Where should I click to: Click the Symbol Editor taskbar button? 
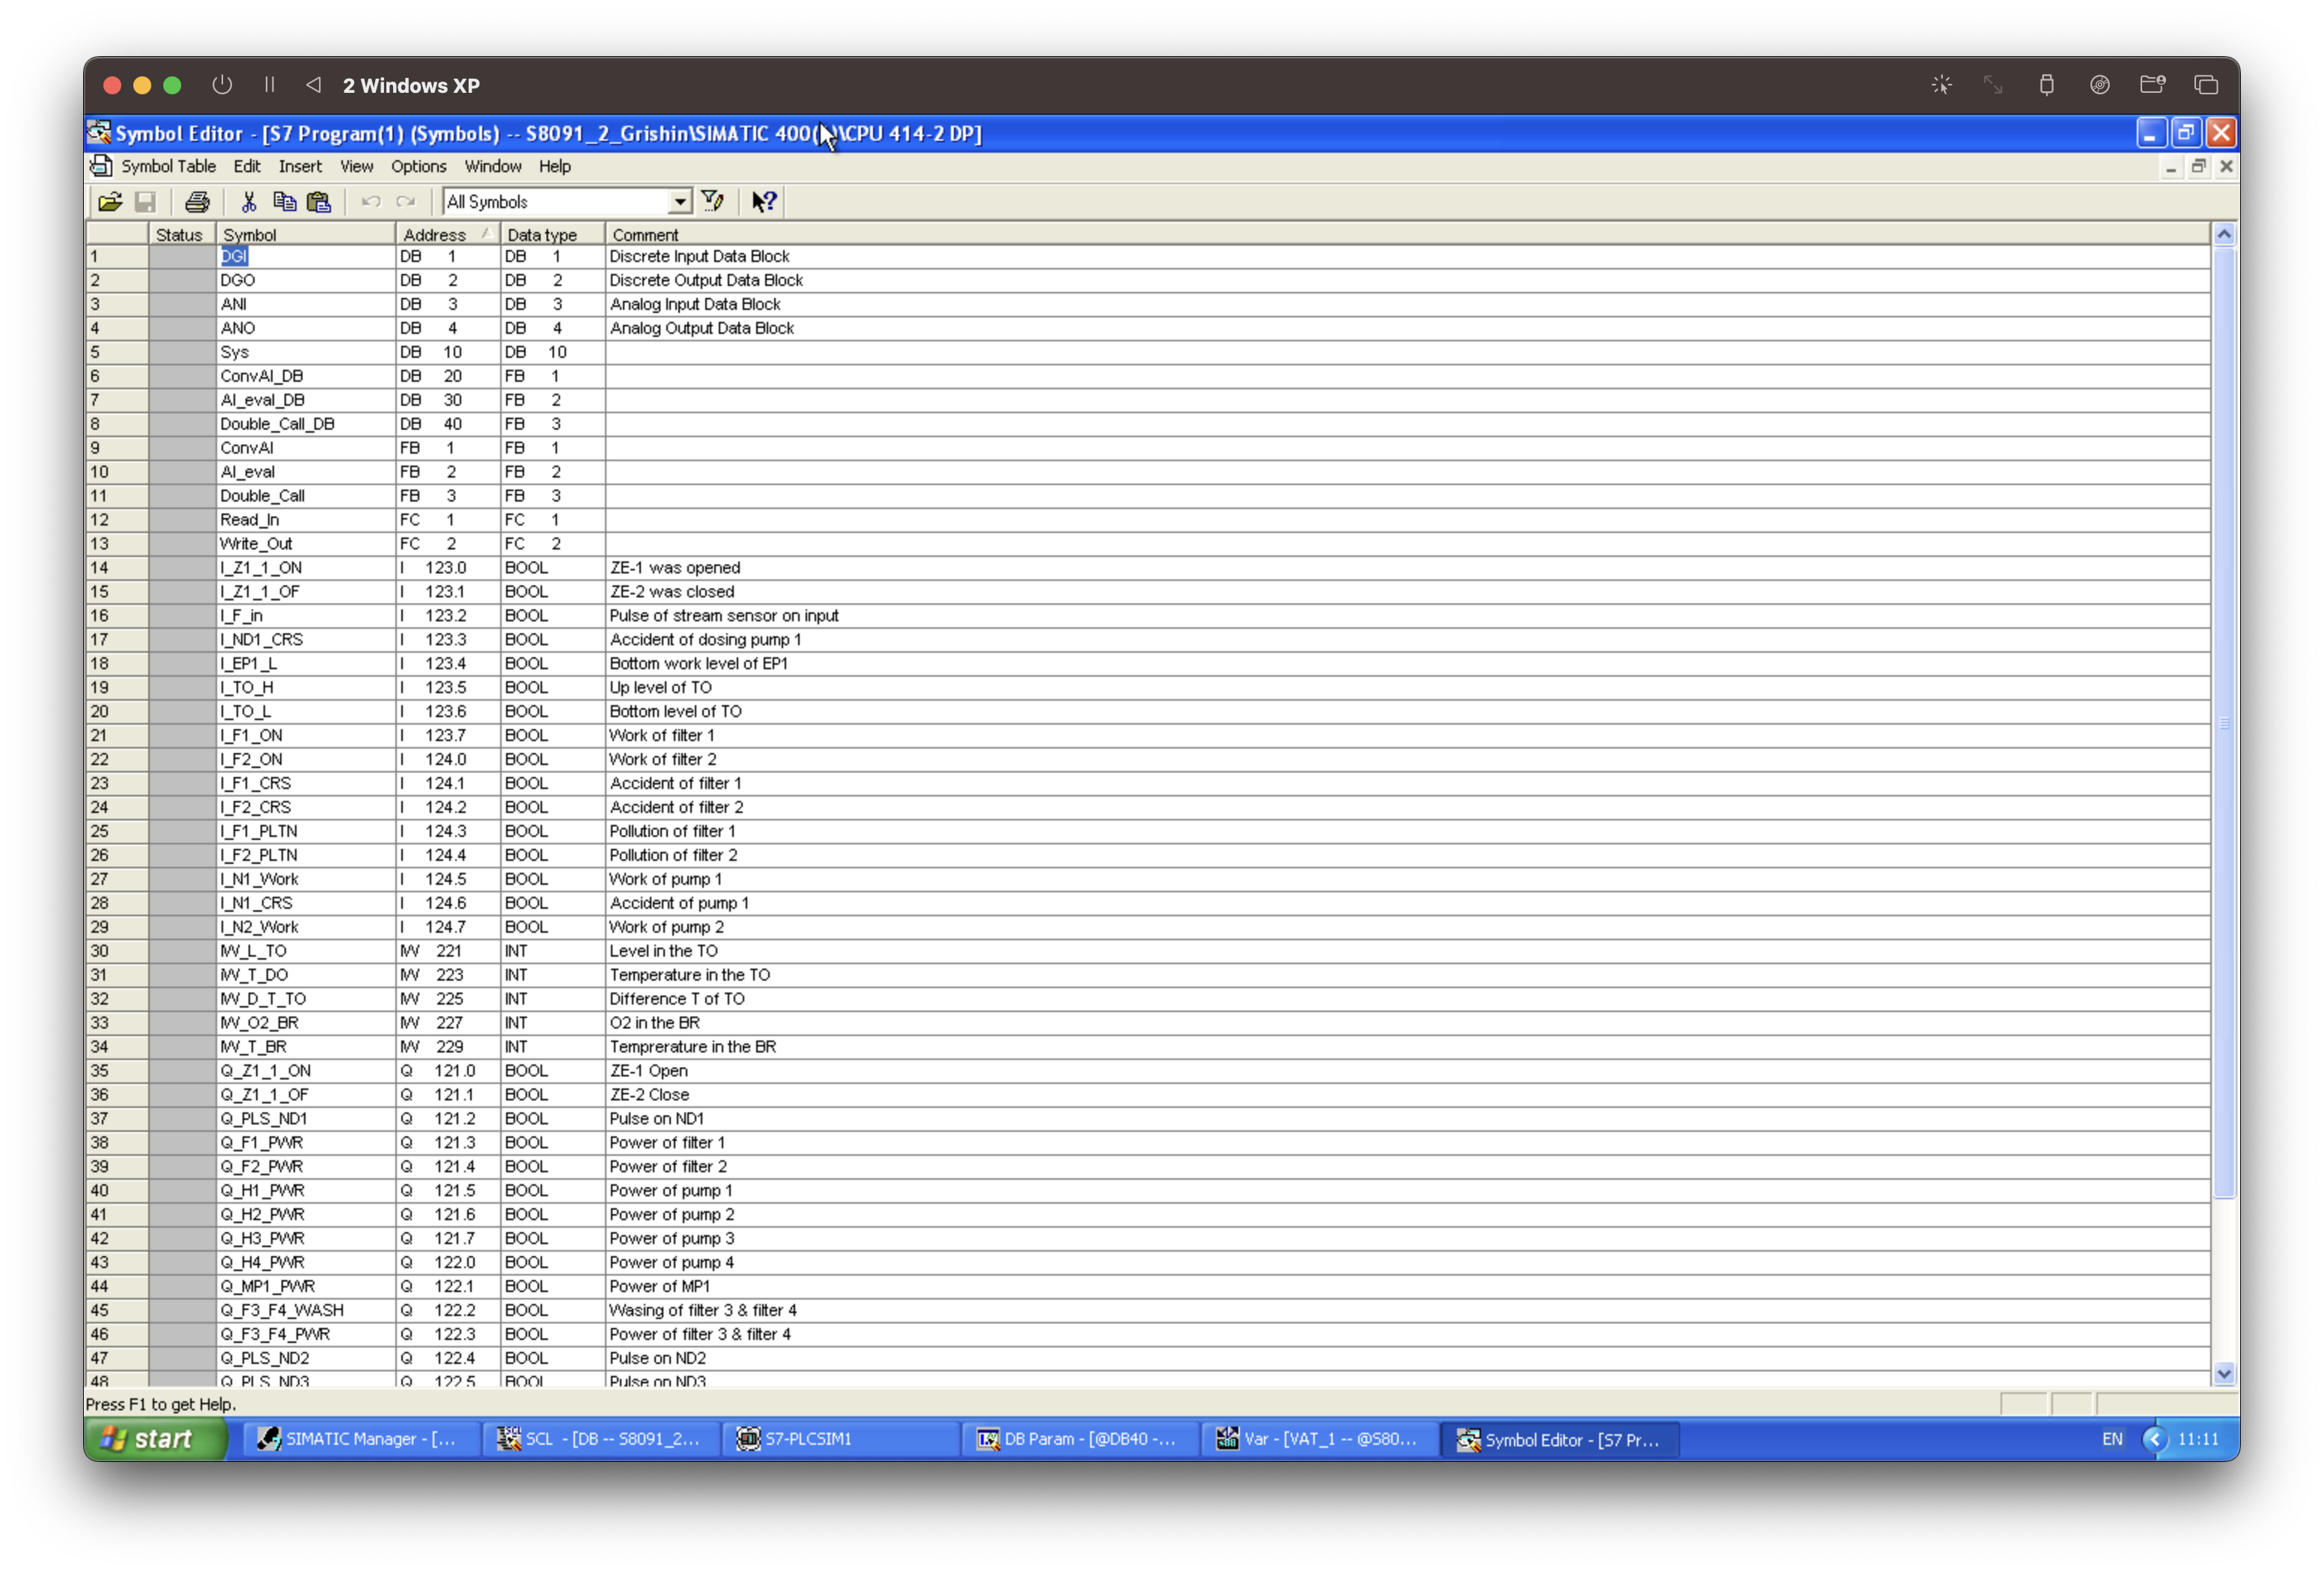[1562, 1439]
